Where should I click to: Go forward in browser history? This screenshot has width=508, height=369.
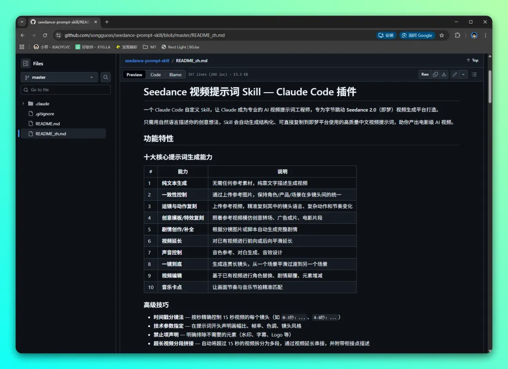[34, 35]
